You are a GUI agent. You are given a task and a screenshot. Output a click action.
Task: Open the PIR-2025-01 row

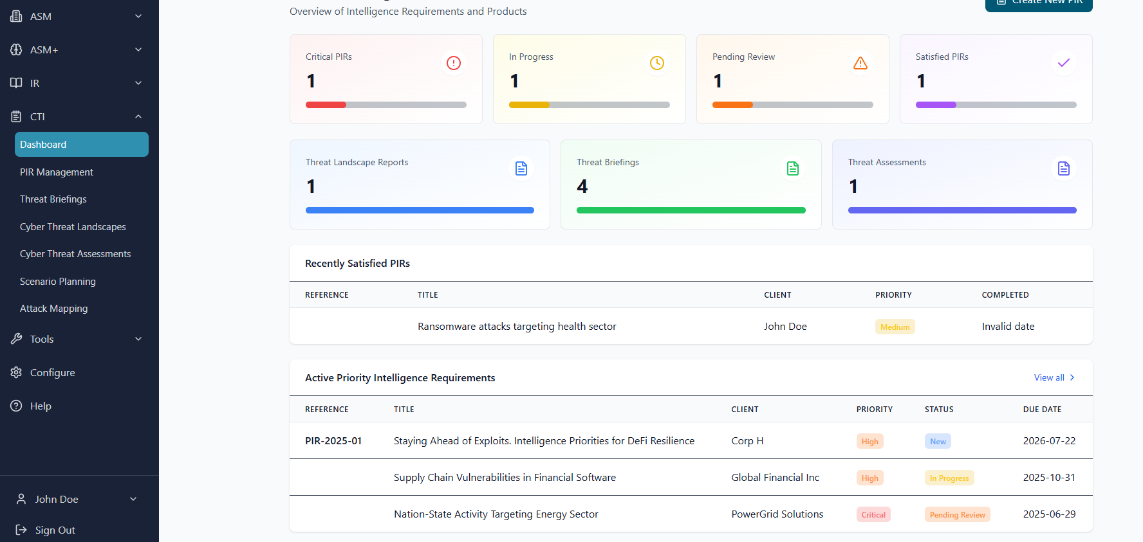pos(333,441)
